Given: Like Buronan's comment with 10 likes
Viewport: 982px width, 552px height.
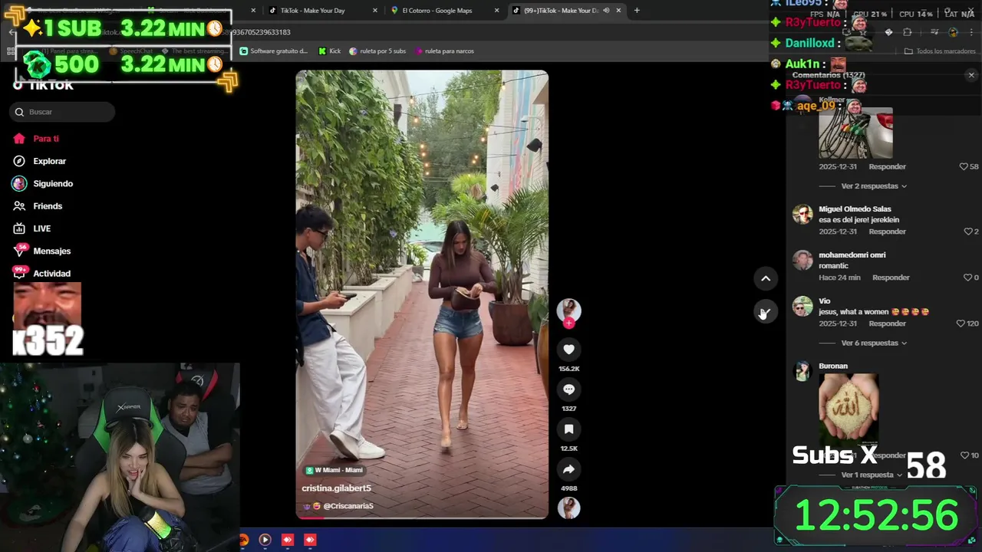Looking at the screenshot, I should click(x=965, y=455).
